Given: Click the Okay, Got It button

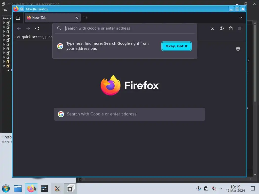Looking at the screenshot, I should [x=176, y=46].
